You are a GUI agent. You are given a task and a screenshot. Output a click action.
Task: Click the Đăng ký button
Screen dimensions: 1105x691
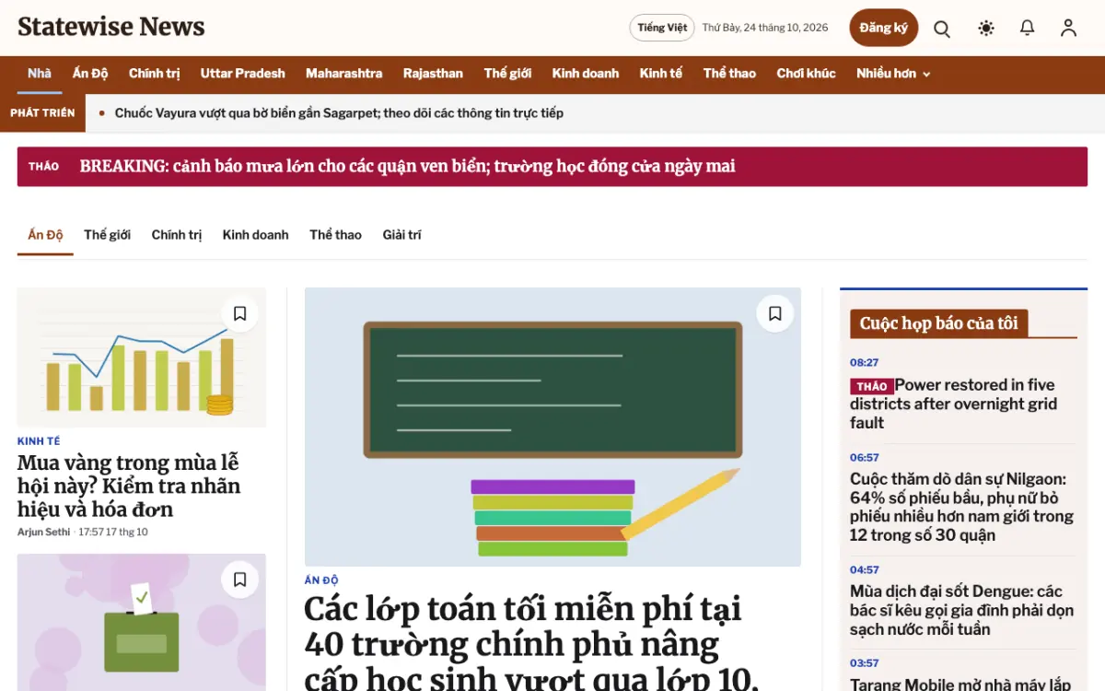point(884,28)
